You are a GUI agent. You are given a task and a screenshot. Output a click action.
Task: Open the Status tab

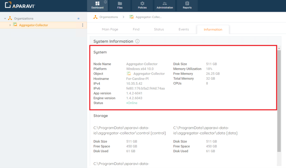pos(159,29)
